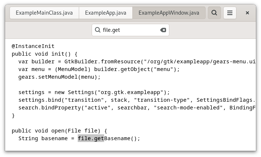Switch to the ExampleMainClass.java tab
261x157 pixels.
coord(44,13)
